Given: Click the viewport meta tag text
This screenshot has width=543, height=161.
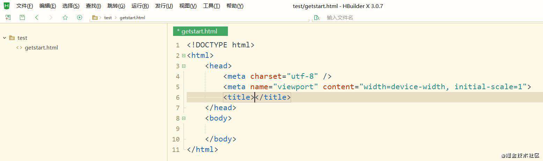Looking at the screenshot, I should (x=377, y=87).
